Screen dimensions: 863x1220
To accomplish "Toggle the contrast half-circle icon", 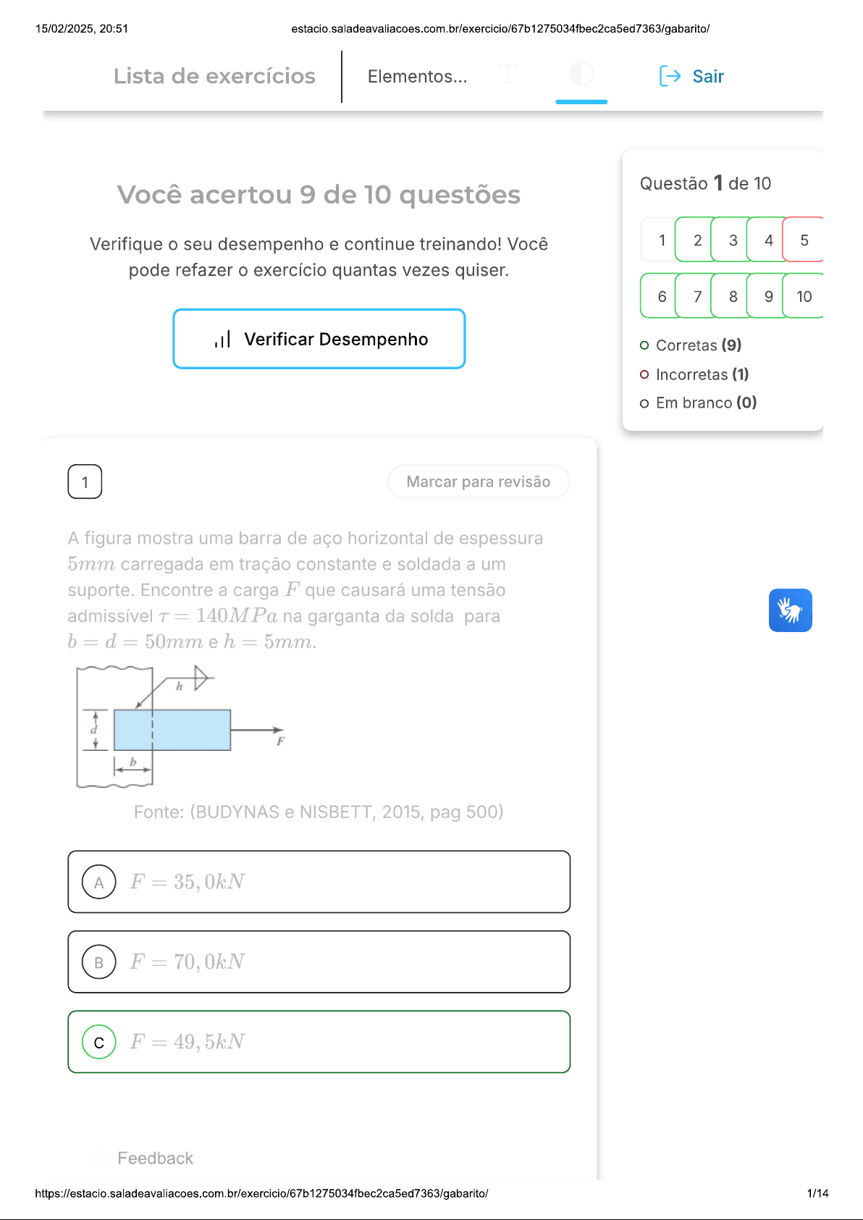I will coord(581,74).
